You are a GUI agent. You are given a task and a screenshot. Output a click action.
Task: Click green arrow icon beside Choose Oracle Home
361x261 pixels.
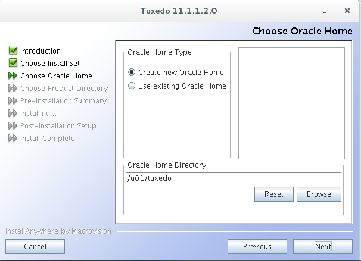click(13, 76)
